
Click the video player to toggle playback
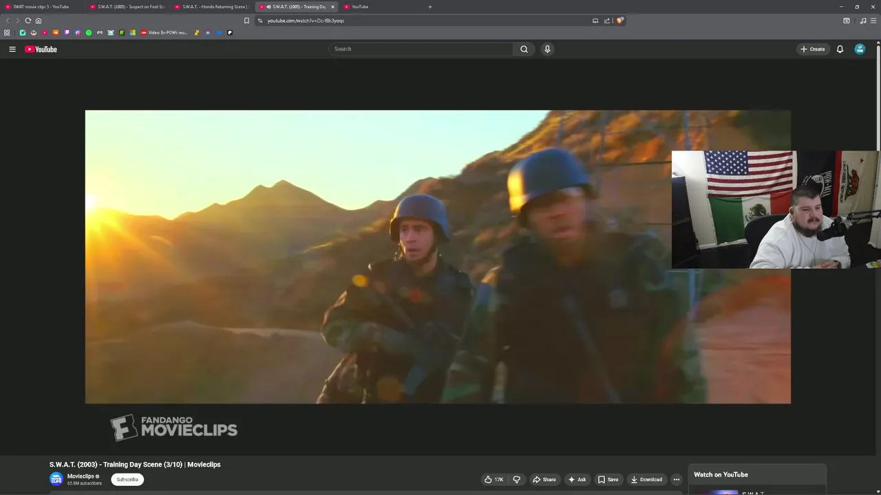click(438, 256)
